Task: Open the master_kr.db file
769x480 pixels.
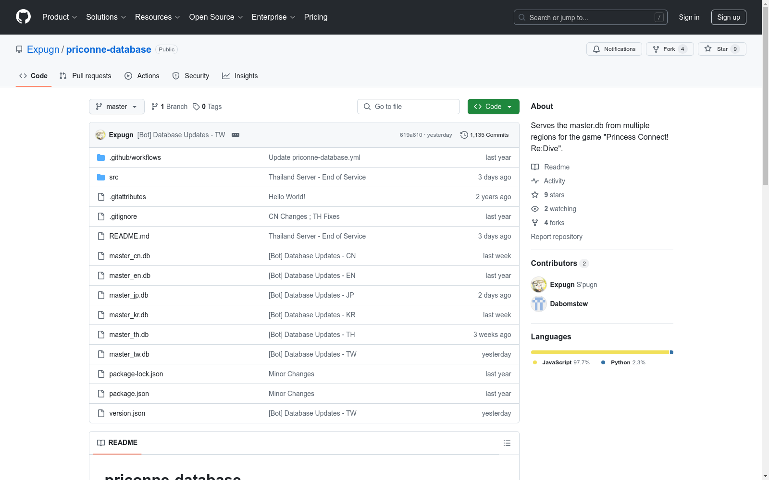Action: coord(129,315)
